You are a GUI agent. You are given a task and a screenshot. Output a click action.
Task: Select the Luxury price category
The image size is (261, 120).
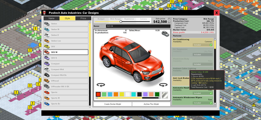click(144, 19)
